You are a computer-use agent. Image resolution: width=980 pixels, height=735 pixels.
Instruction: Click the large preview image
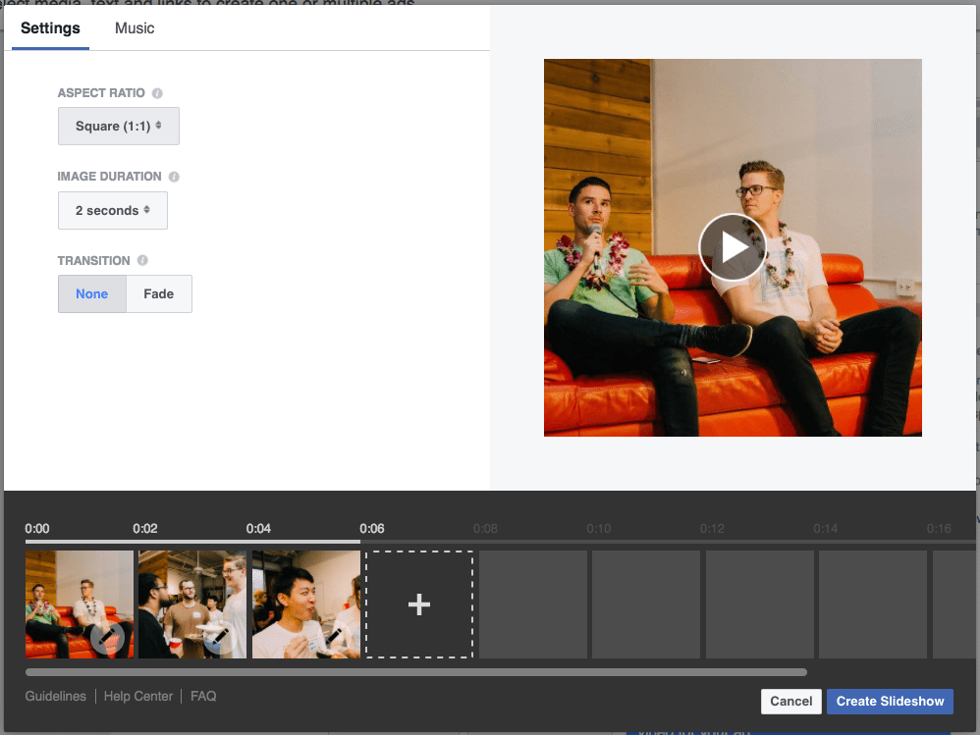tap(733, 247)
